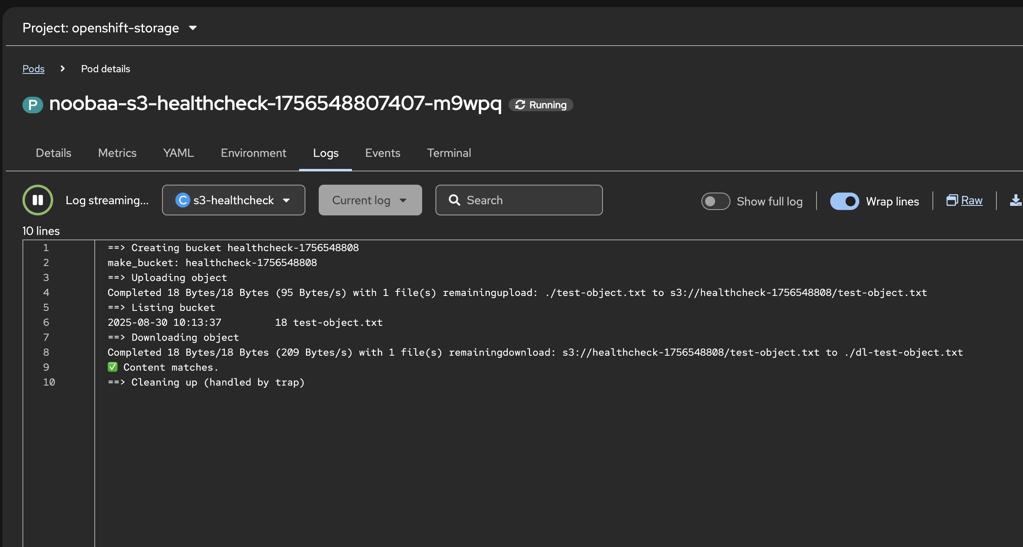This screenshot has height=547, width=1023.
Task: Pause log streaming with the pause button
Action: (x=38, y=200)
